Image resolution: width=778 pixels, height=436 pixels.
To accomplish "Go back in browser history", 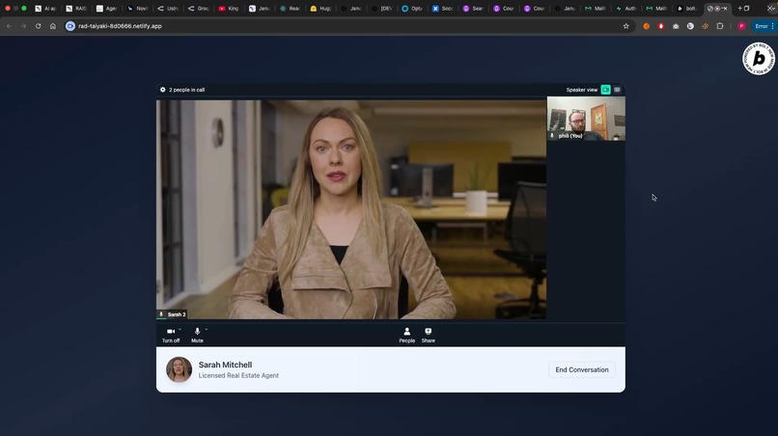I will click(9, 26).
